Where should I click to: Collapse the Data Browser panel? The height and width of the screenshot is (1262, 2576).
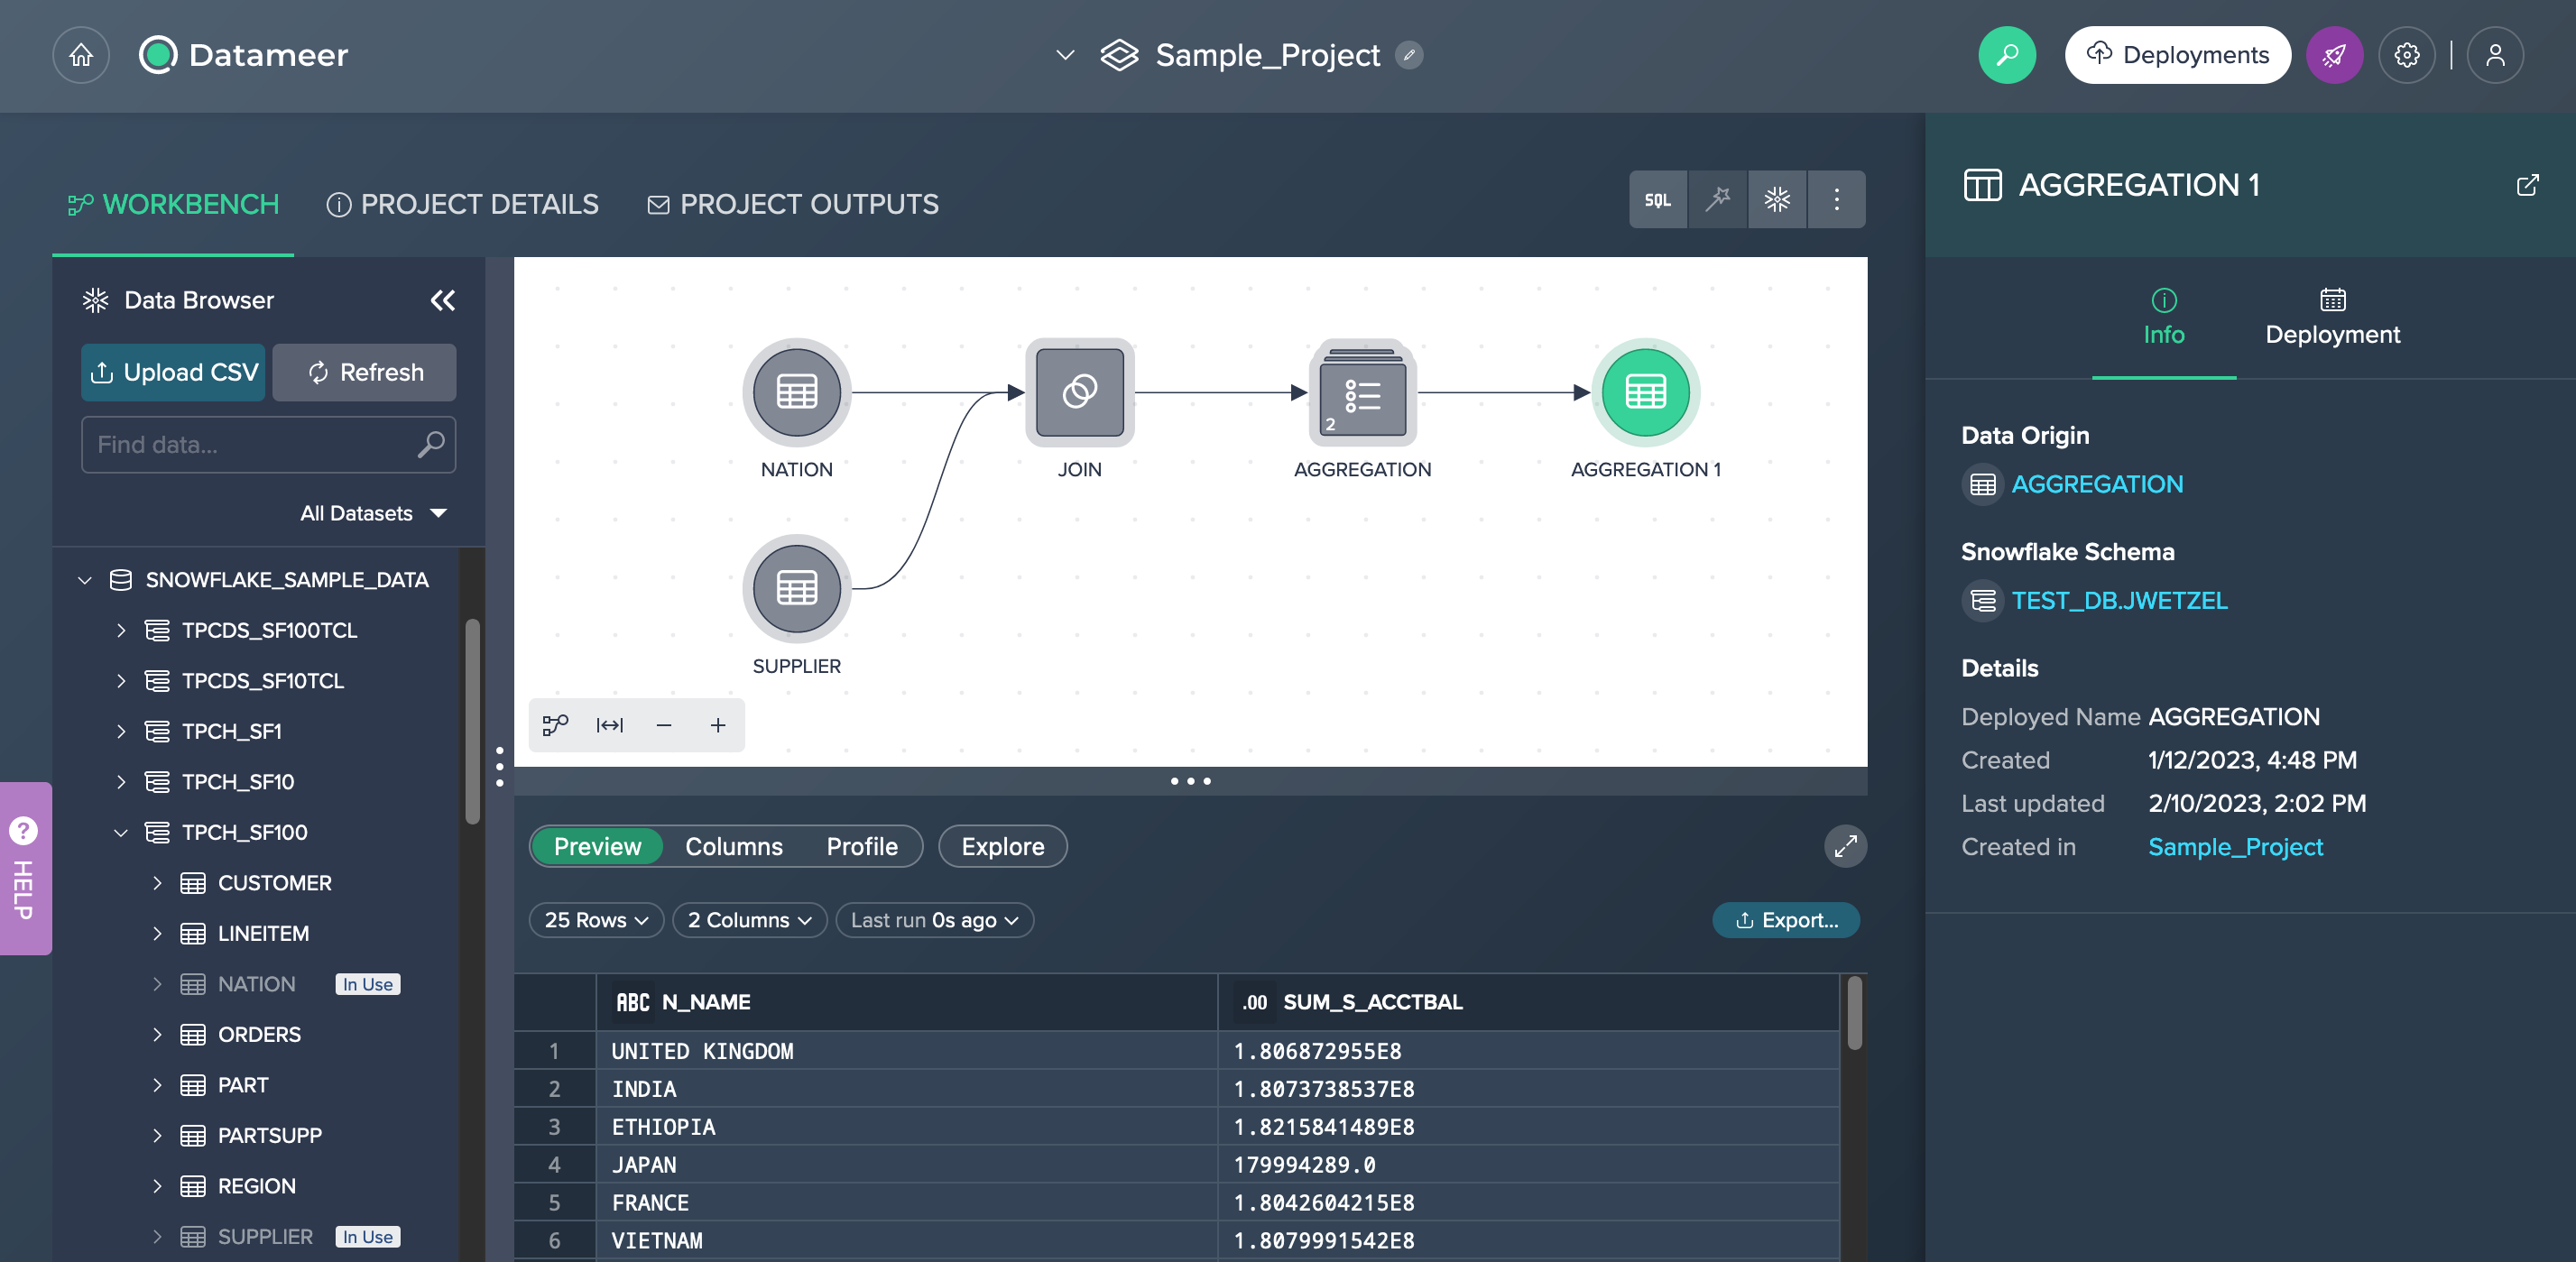click(x=443, y=301)
